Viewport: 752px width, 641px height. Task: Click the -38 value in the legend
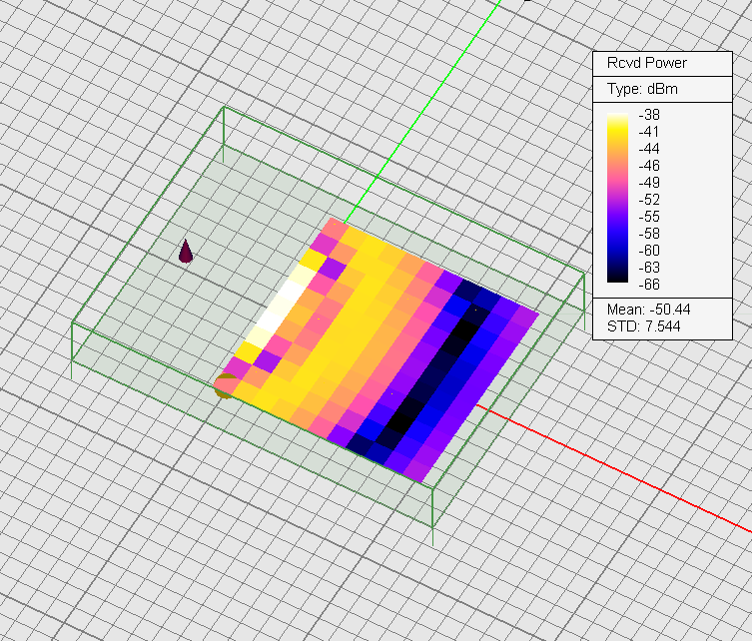pyautogui.click(x=649, y=114)
